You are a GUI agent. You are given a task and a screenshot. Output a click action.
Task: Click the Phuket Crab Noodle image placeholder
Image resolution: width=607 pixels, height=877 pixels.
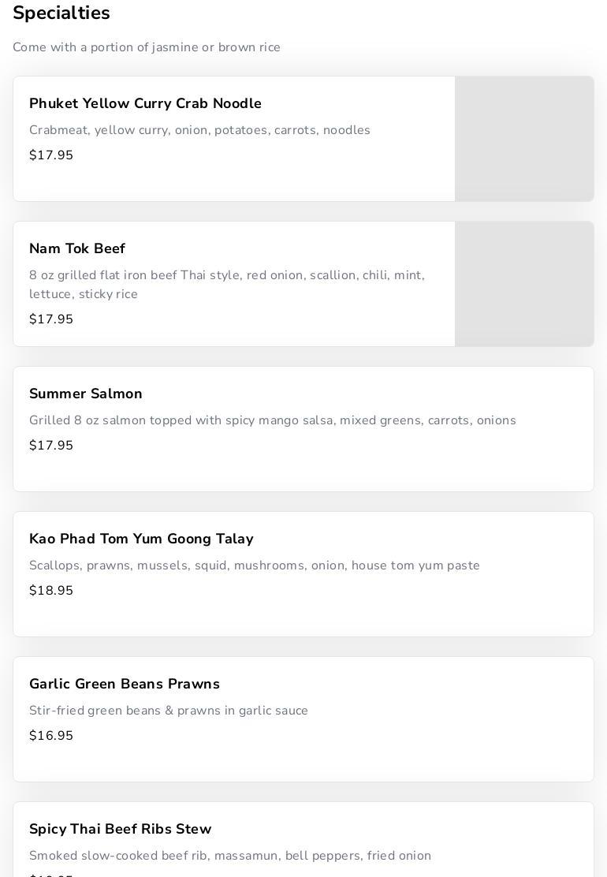pyautogui.click(x=524, y=139)
